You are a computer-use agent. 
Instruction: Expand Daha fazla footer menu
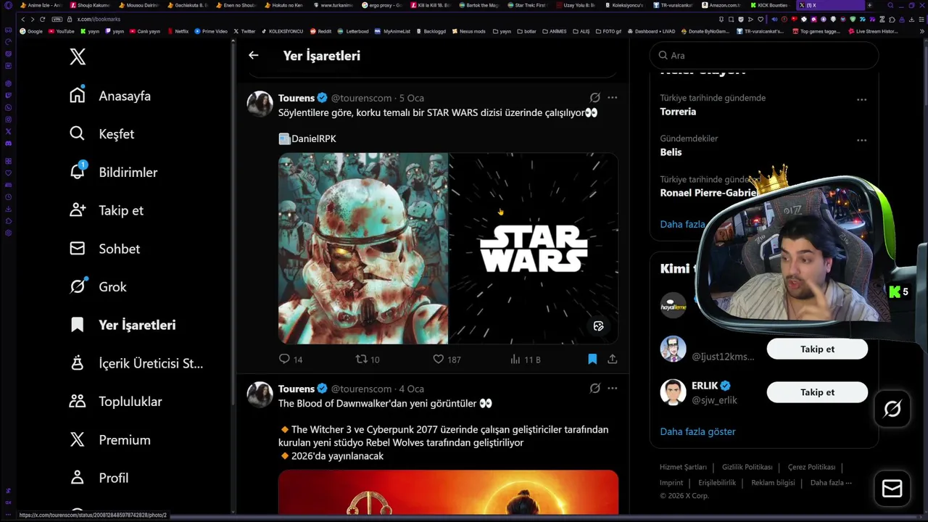click(x=831, y=482)
